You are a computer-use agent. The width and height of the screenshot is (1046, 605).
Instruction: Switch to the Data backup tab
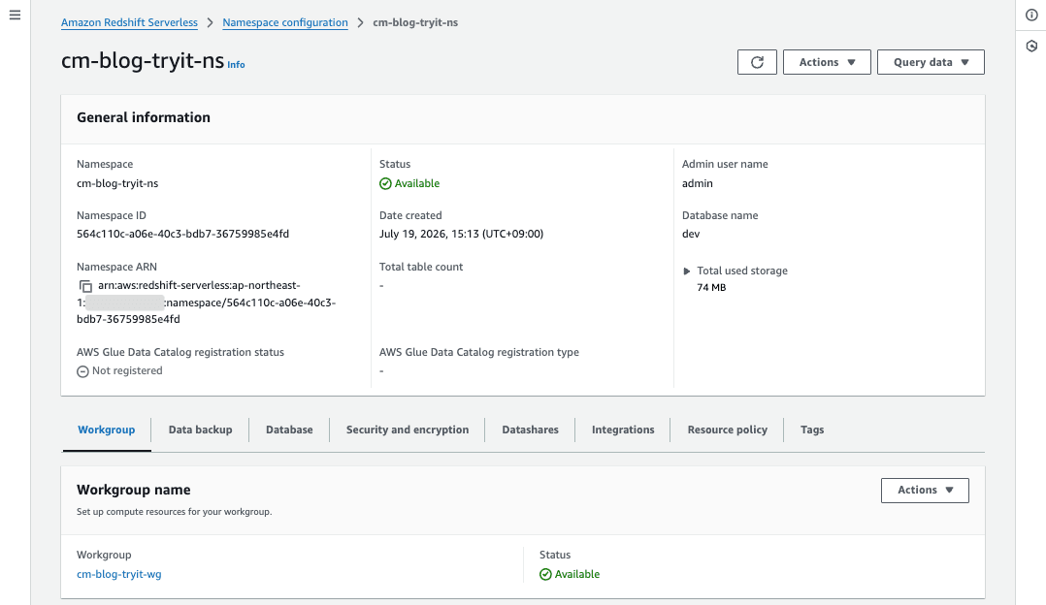pyautogui.click(x=200, y=430)
